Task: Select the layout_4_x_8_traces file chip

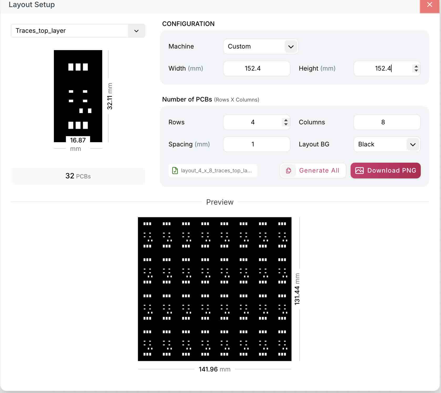Action: pos(213,171)
